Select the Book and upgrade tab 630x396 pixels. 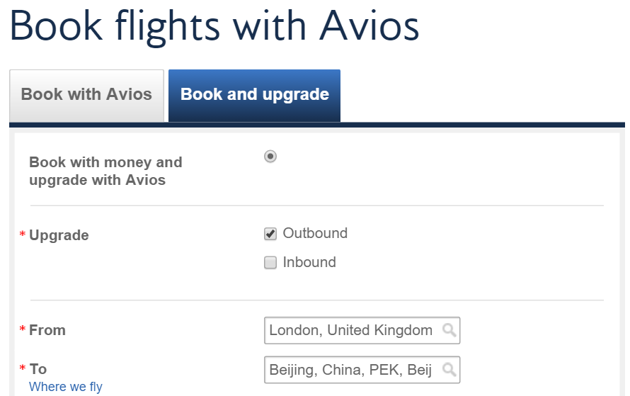pos(254,96)
